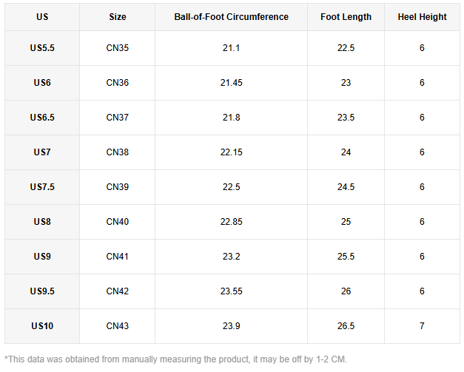Click the Heel Height column header
Image resolution: width=464 pixels, height=372 pixels.
(x=422, y=17)
